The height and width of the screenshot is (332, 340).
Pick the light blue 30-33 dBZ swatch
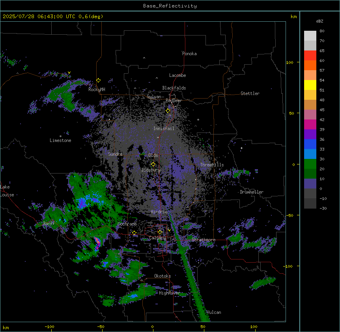coord(310,154)
